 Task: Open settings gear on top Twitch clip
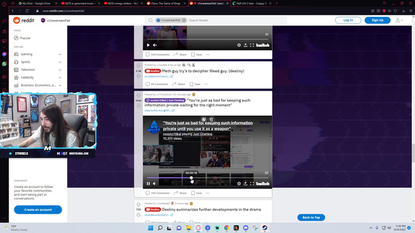click(x=239, y=45)
